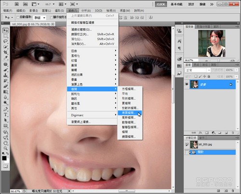
Task: Open the 銳利化 filter submenu
Action: tap(93, 94)
